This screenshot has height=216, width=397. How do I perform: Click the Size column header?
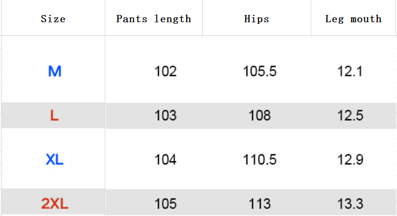[53, 19]
